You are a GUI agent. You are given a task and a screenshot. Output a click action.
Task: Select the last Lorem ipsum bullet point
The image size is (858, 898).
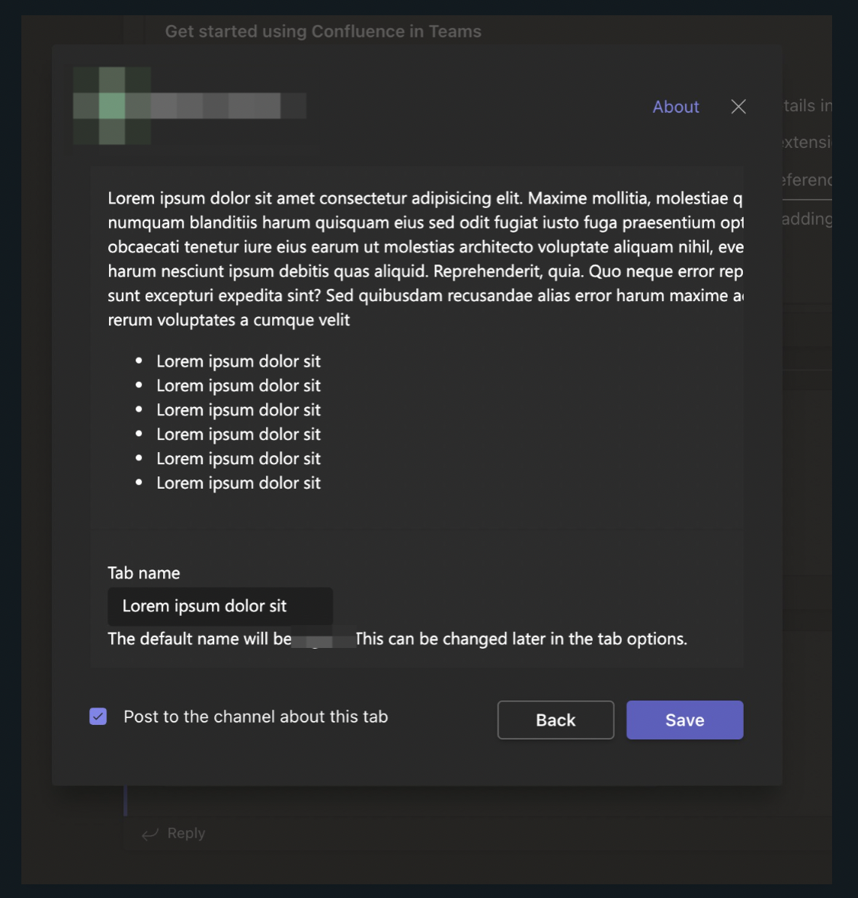(239, 483)
